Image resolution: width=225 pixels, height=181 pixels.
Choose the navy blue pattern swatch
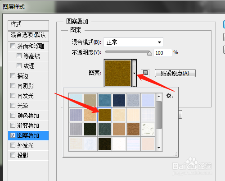coord(119,100)
